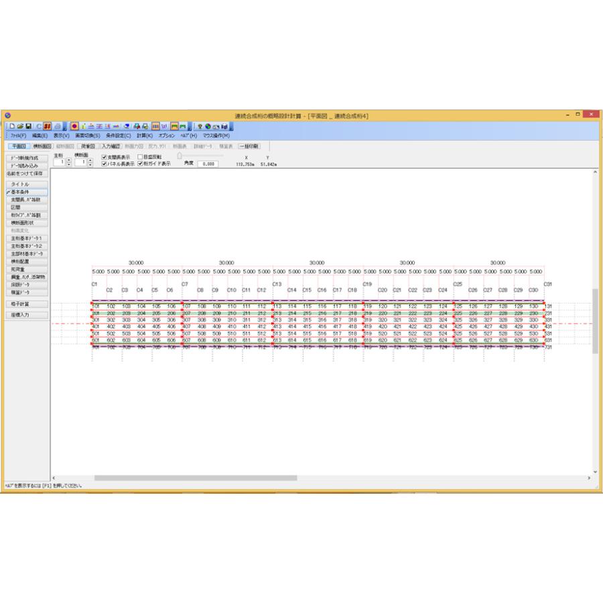The height and width of the screenshot is (603, 603).
Task: Click the angle slider handle
Action: click(x=179, y=155)
